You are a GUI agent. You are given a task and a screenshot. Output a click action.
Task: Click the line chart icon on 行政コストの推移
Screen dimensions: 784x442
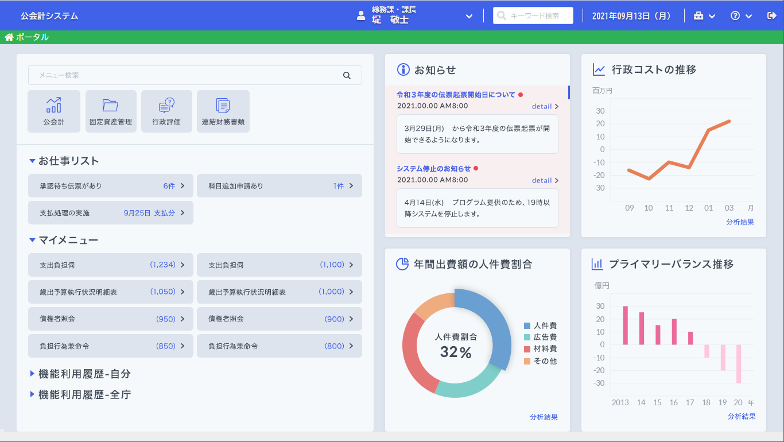(x=597, y=69)
